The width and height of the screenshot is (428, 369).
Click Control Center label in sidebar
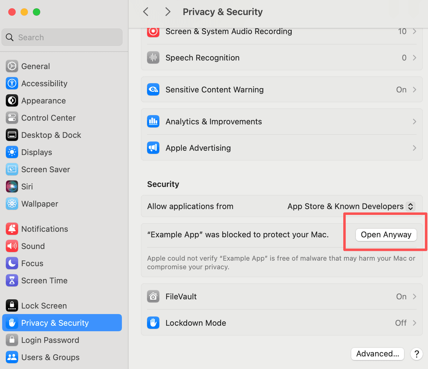48,118
